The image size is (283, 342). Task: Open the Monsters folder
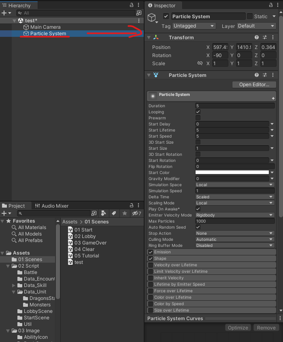tap(37, 305)
